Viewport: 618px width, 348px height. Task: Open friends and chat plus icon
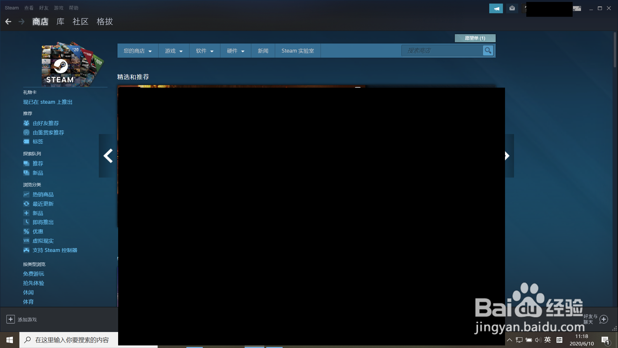click(x=604, y=319)
